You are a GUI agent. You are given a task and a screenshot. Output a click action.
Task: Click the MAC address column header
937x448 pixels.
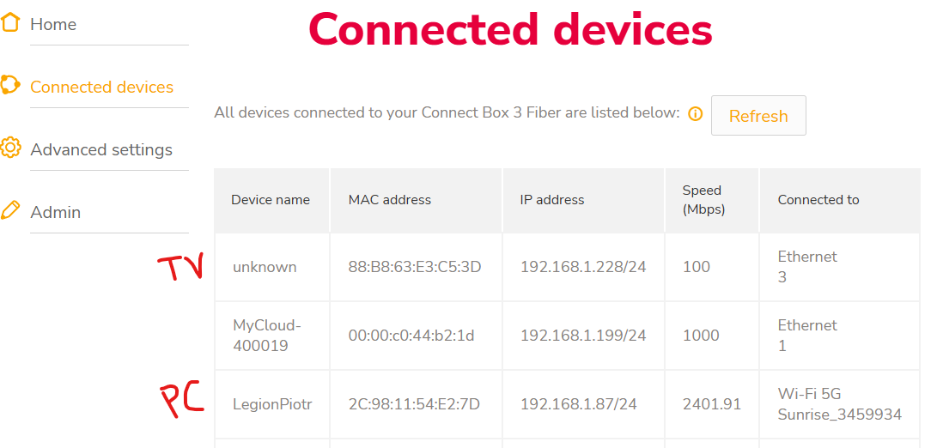point(390,199)
